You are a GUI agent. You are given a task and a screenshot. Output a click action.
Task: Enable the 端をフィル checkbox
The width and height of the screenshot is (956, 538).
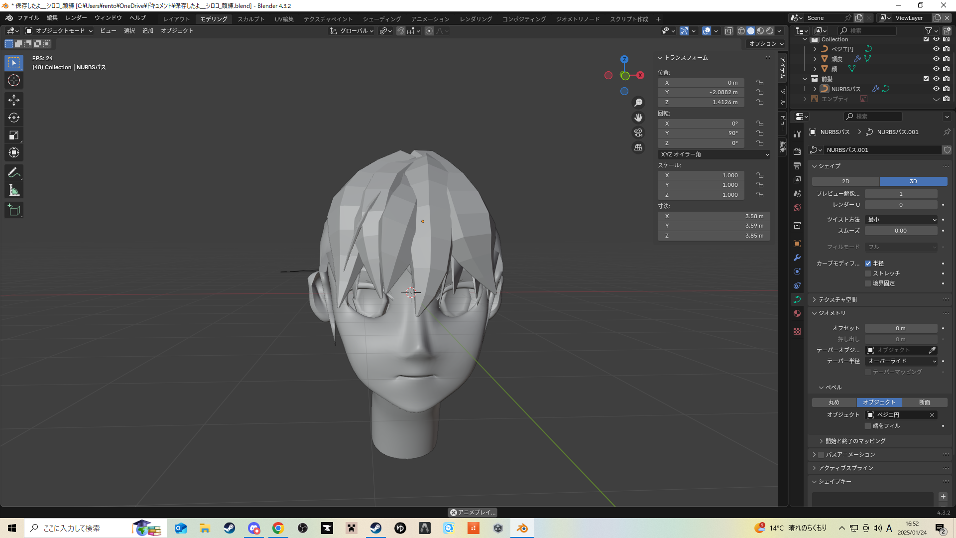(x=868, y=426)
